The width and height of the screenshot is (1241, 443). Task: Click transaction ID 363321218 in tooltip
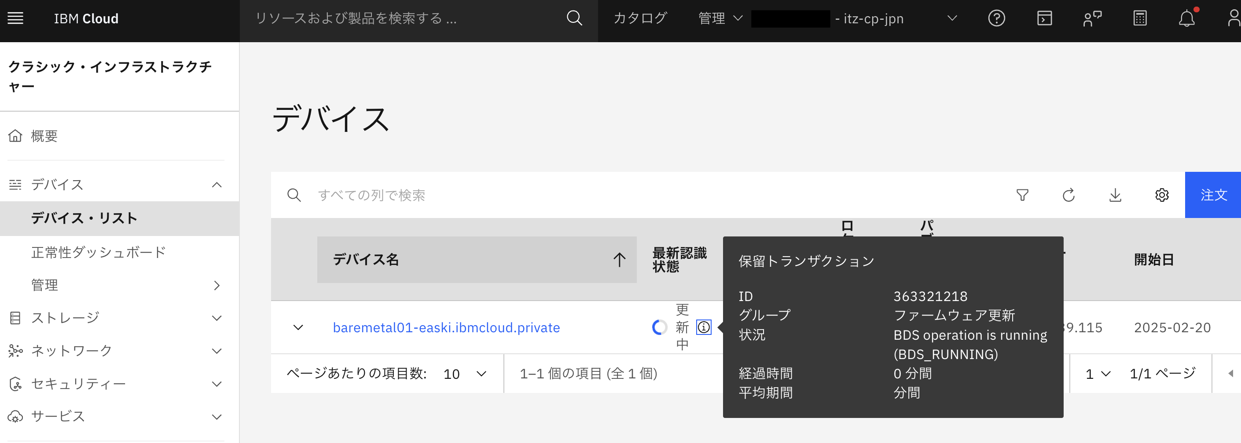click(x=930, y=296)
